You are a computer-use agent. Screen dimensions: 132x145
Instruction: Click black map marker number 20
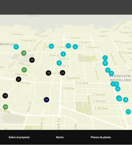(32, 60)
